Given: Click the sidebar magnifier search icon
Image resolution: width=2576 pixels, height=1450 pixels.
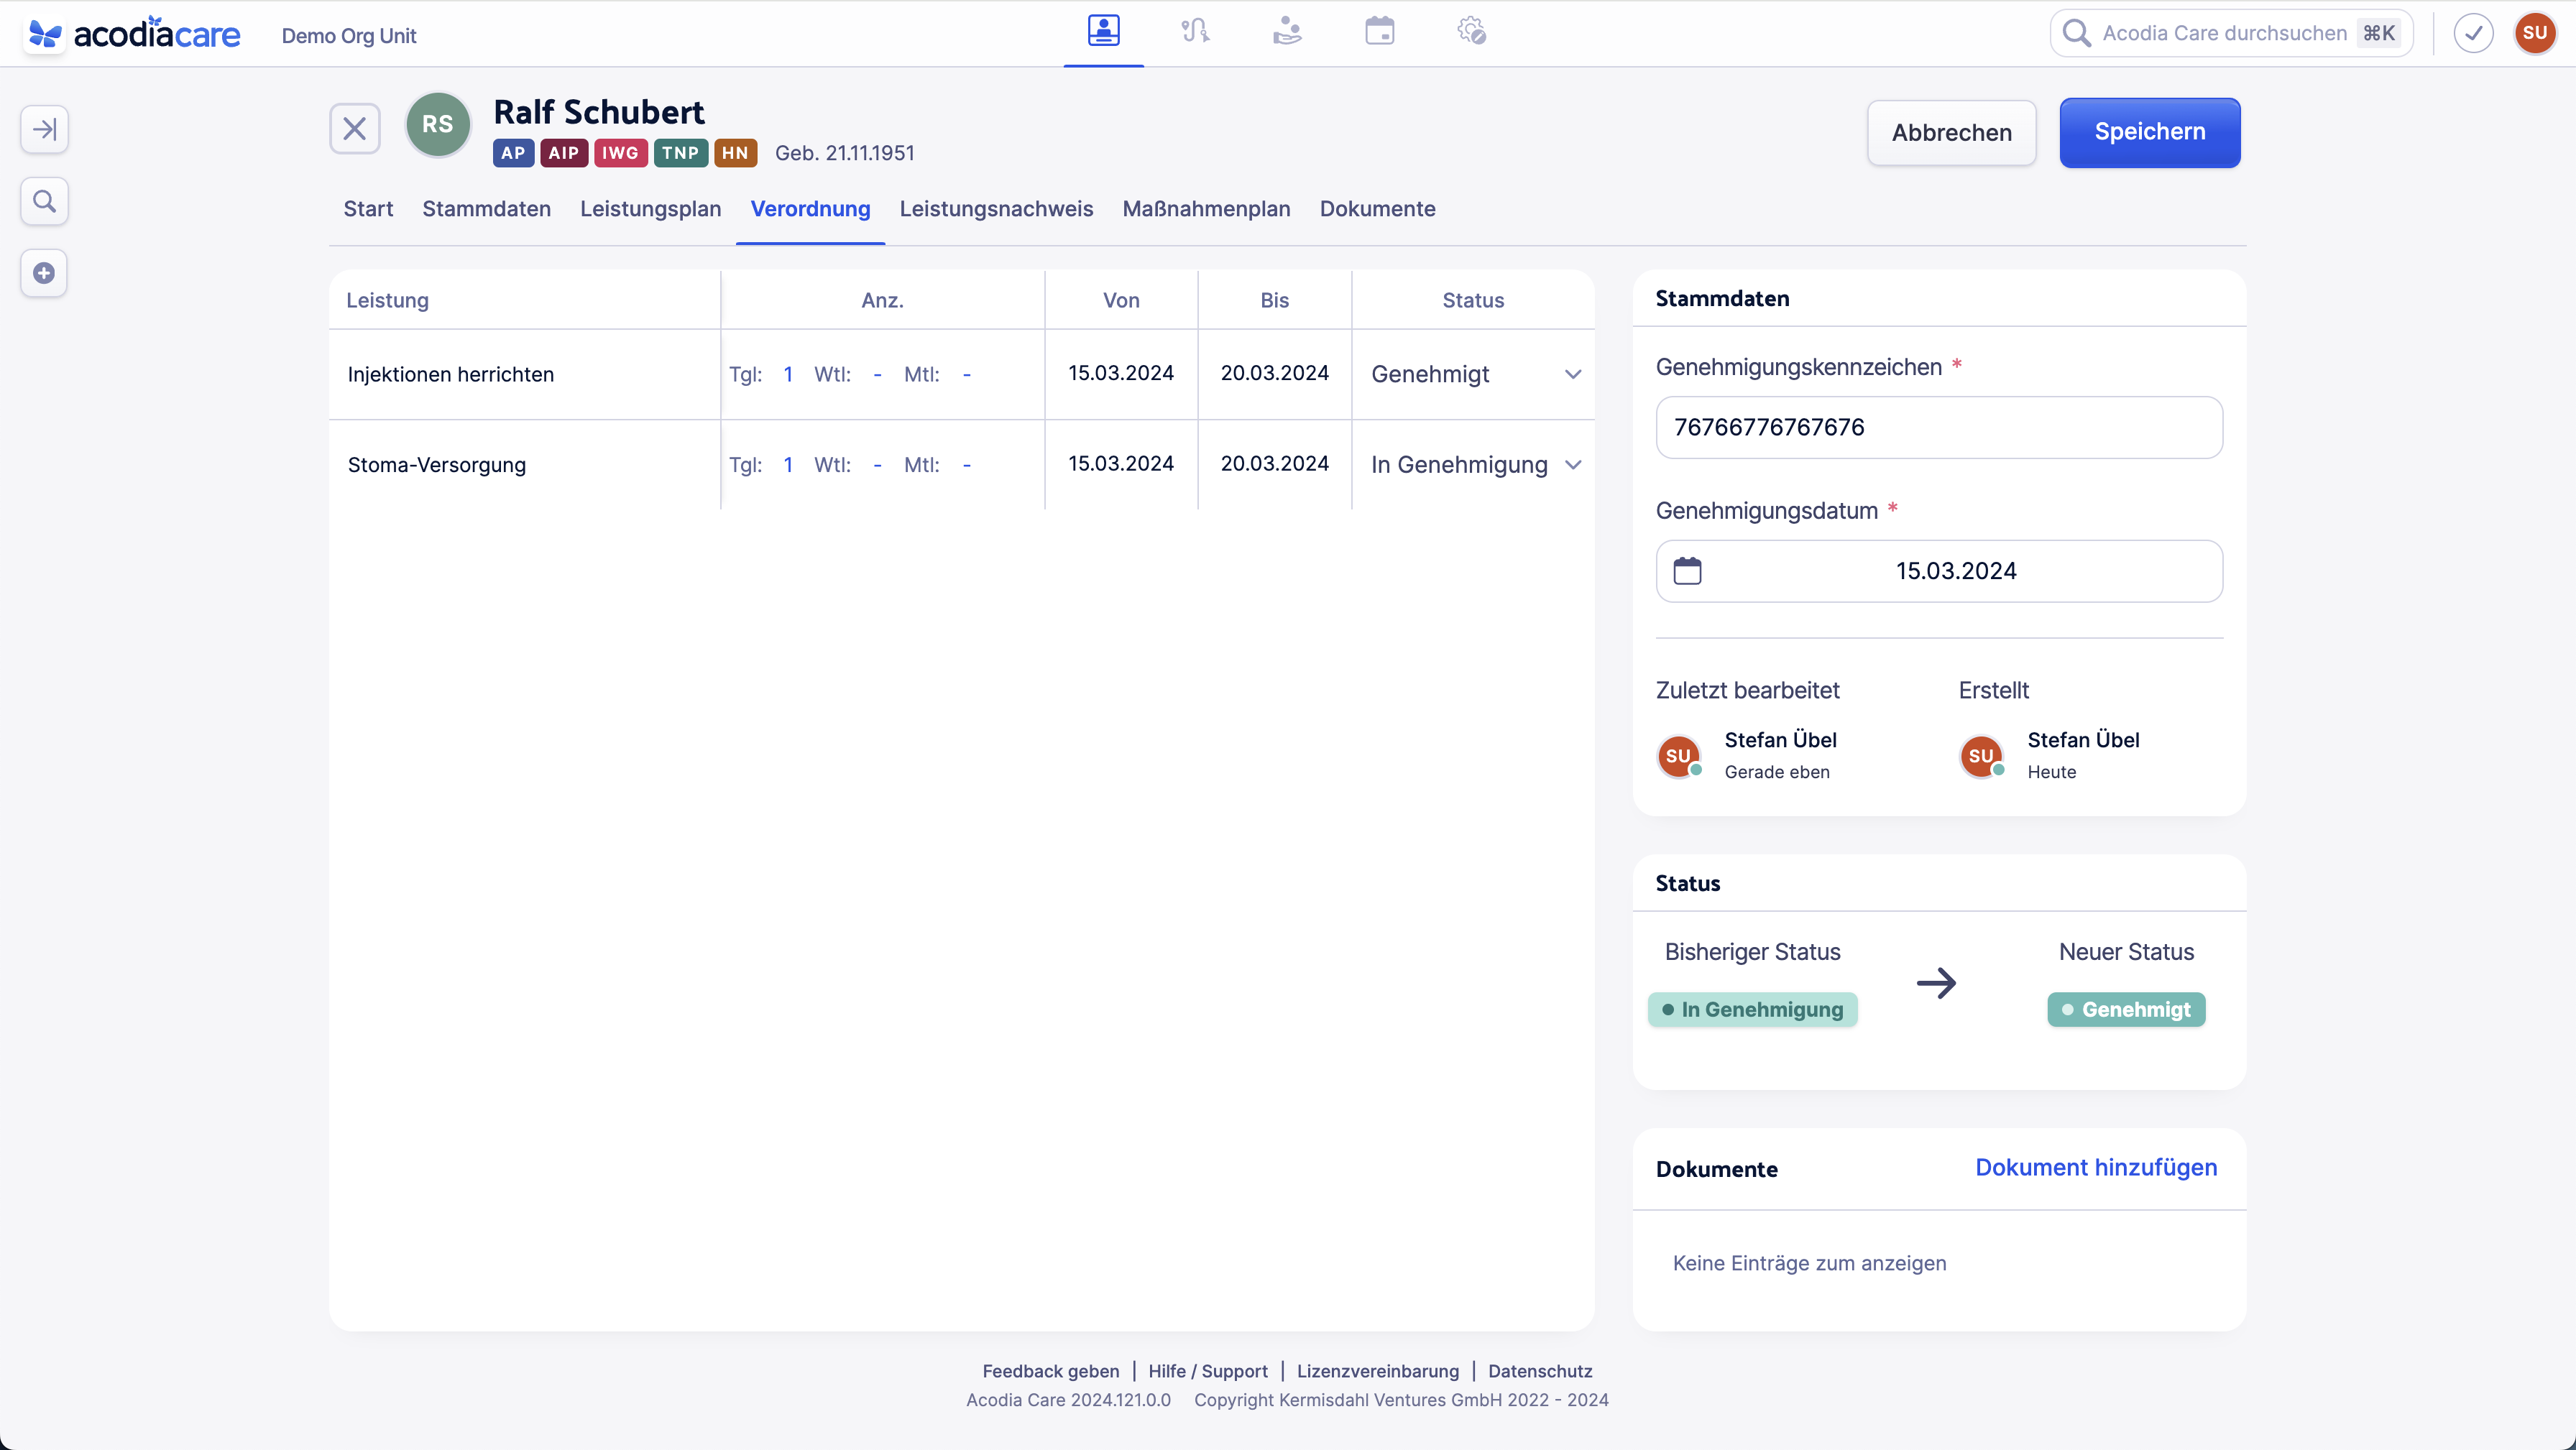Looking at the screenshot, I should point(44,201).
